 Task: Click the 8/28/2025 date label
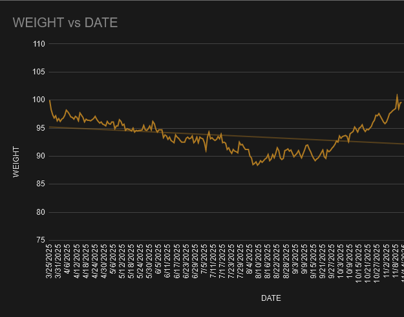point(286,261)
